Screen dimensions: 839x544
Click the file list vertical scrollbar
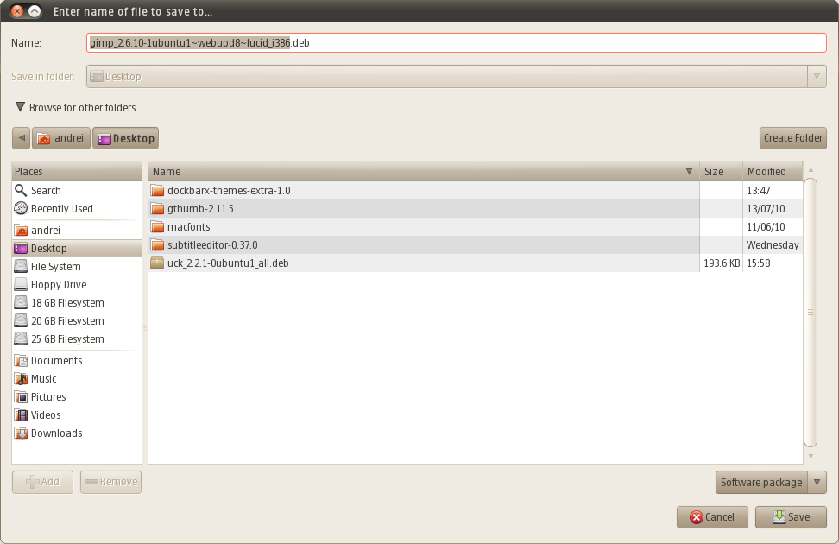[x=811, y=313]
